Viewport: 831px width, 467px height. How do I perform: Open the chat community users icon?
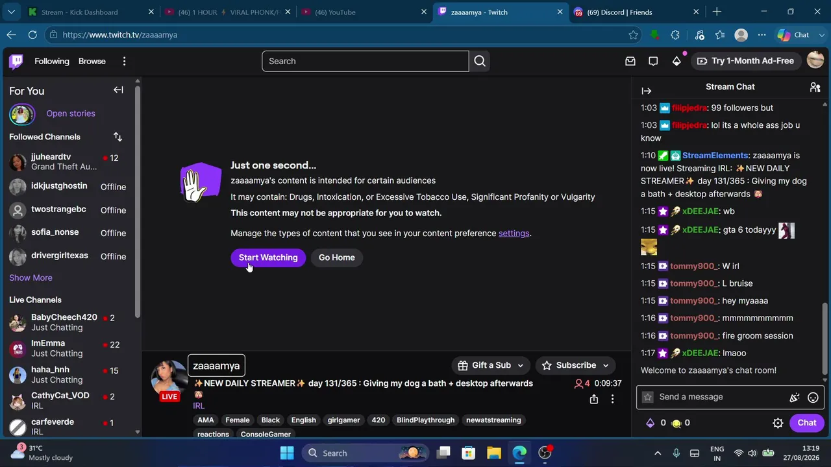click(815, 87)
